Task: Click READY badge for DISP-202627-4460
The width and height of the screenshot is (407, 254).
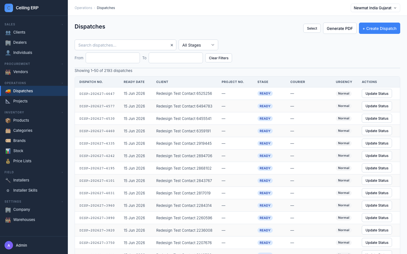Action: tap(265, 131)
